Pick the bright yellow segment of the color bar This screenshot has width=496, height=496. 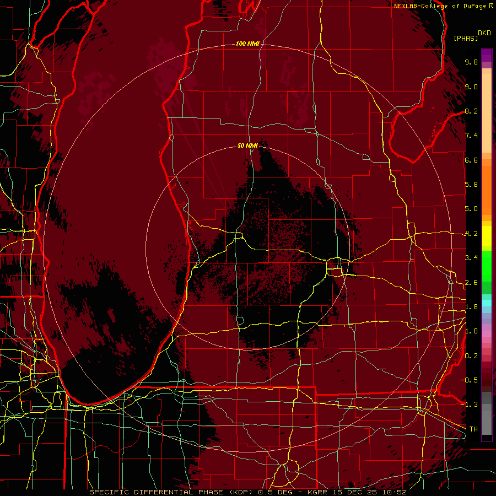487,236
